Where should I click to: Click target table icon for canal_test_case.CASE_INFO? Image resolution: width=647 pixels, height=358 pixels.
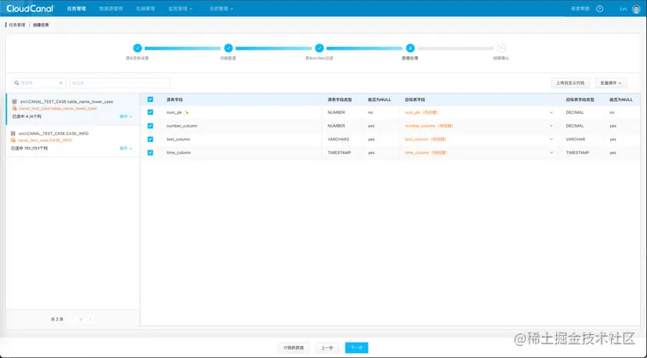pos(14,140)
